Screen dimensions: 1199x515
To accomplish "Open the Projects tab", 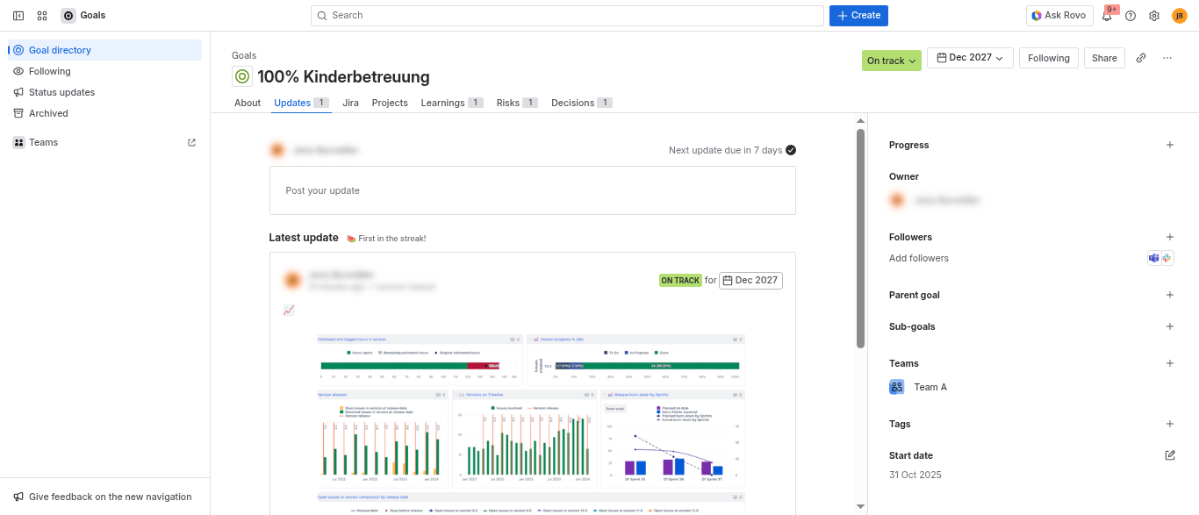I will click(390, 103).
